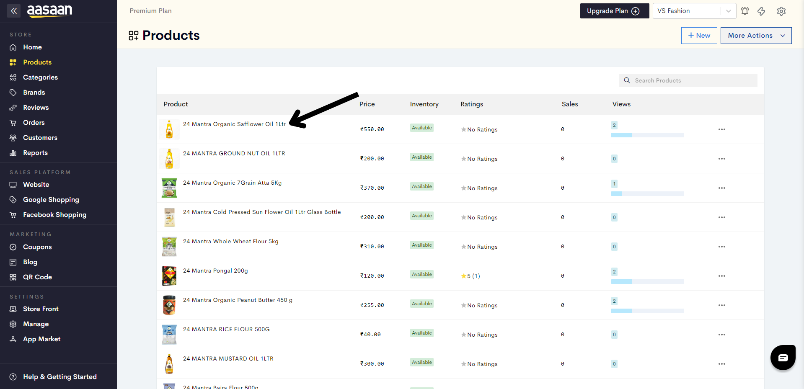The width and height of the screenshot is (804, 389).
Task: Click the Categories icon in sidebar
Action: (x=13, y=77)
